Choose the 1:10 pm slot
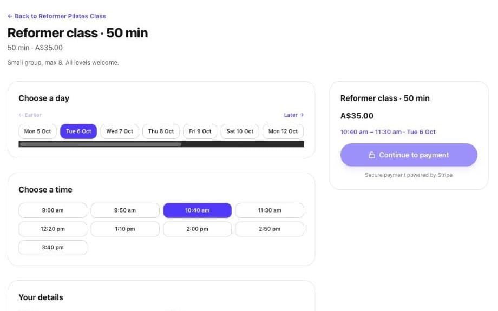Image resolution: width=498 pixels, height=311 pixels. [x=125, y=229]
